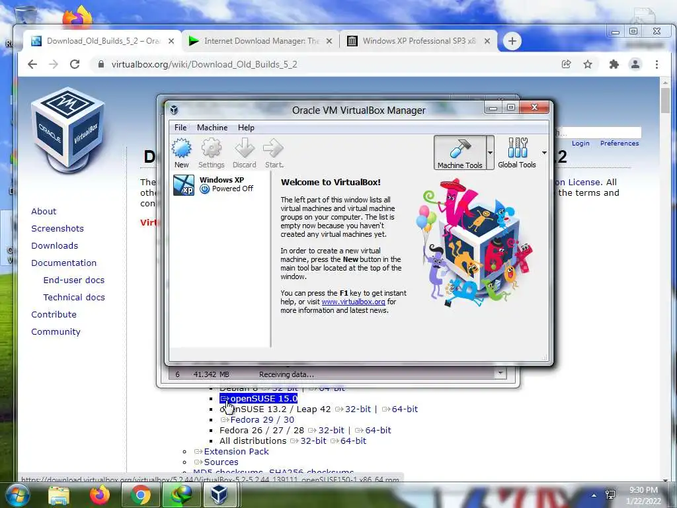Open the Technical docs link

click(74, 297)
